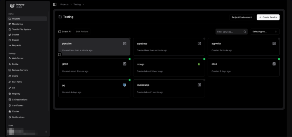Click the Remote Servers icon
Screen dimensions: 292x137
pos(10,70)
